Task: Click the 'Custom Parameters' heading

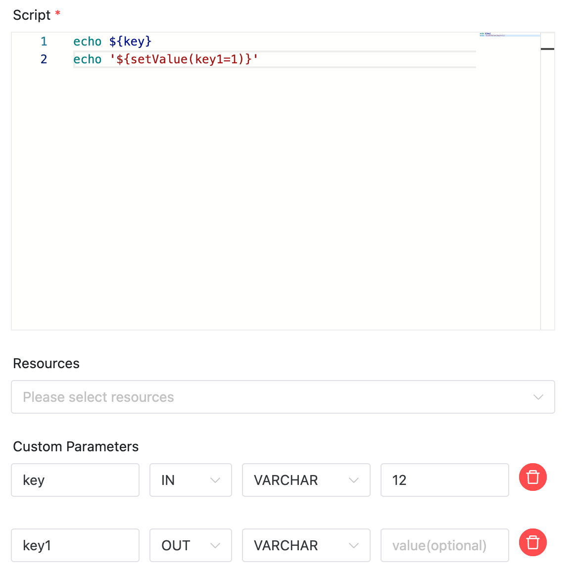Action: [x=76, y=446]
